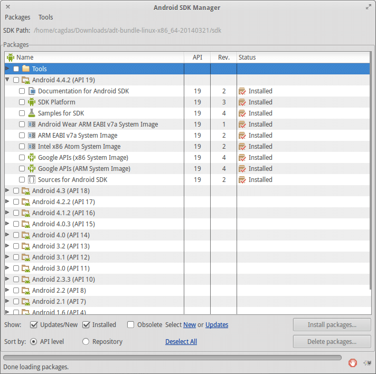Uncheck the Updates/New show filter
Image resolution: width=376 pixels, height=374 pixels.
point(34,324)
